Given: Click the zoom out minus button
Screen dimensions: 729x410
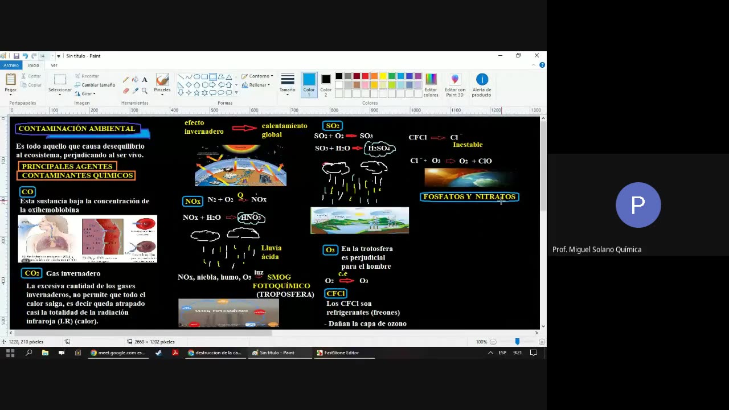Looking at the screenshot, I should coord(493,342).
